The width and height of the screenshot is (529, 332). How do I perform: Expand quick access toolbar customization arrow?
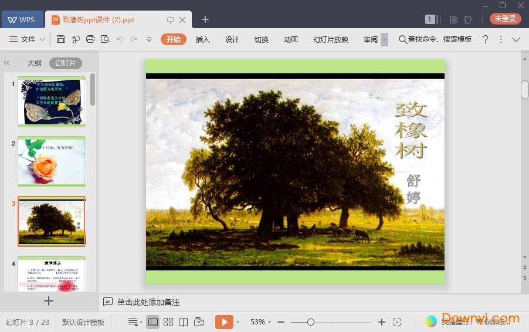point(149,39)
